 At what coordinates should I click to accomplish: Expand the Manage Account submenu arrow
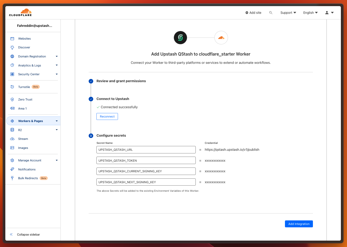(x=57, y=160)
